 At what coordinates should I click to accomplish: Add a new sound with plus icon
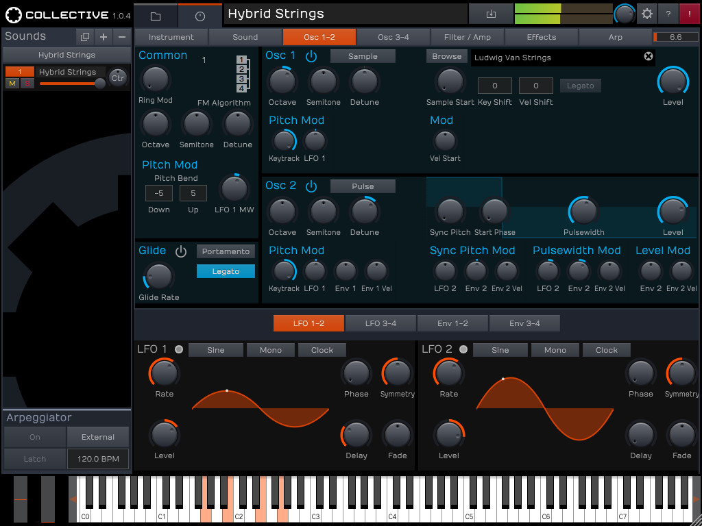(x=104, y=37)
